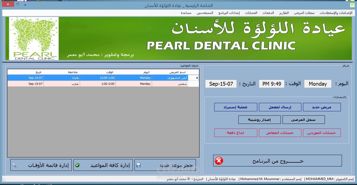This screenshot has height=185, width=357.
Task: Open the الحسابات menu
Action: pos(251,13)
